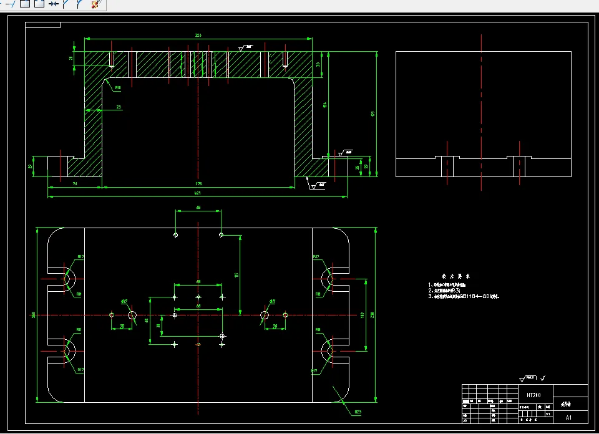
Task: Click the side view rectangle center line
Action: tap(481, 113)
